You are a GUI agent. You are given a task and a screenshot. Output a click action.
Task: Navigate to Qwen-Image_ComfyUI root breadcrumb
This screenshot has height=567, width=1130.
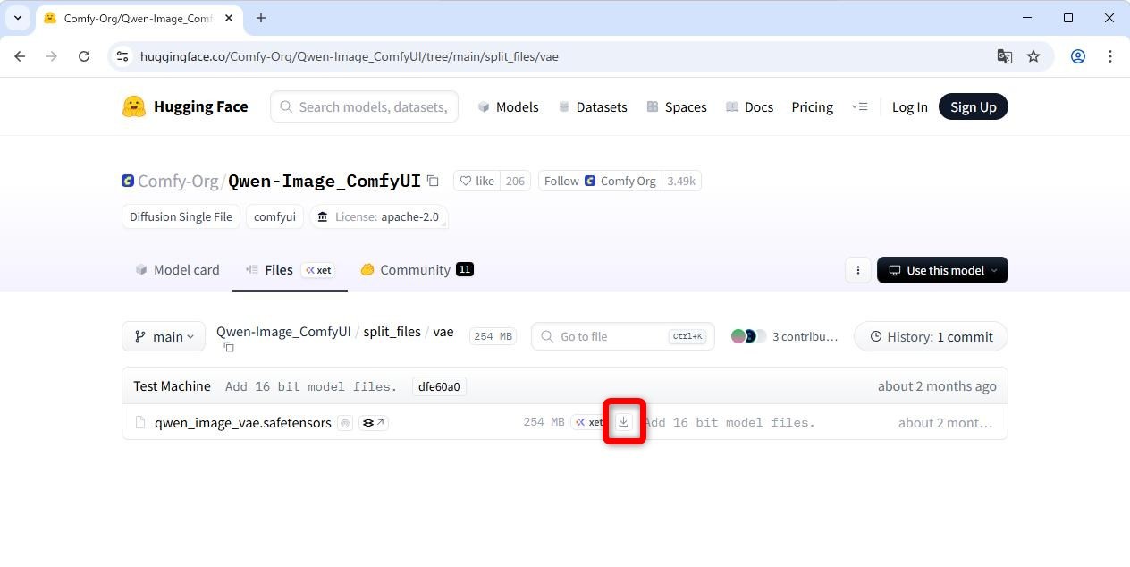pyautogui.click(x=283, y=331)
